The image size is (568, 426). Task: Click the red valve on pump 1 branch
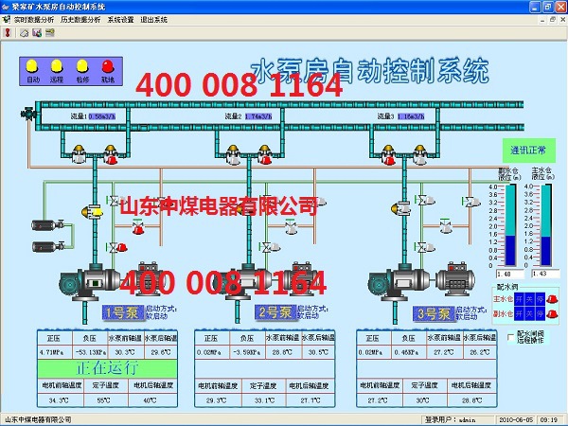coord(137,227)
